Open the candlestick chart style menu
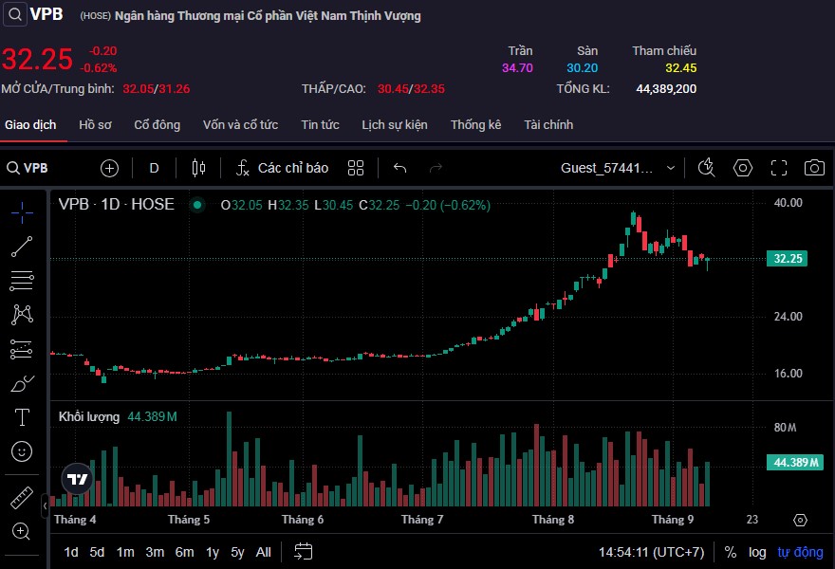This screenshot has height=569, width=835. tap(198, 168)
